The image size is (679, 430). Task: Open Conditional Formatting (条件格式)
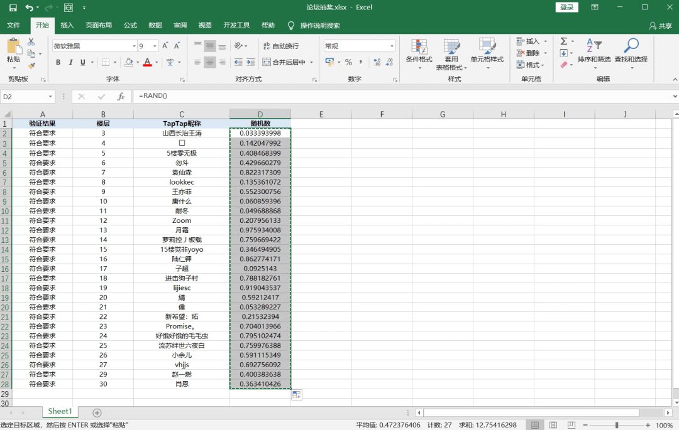(419, 55)
